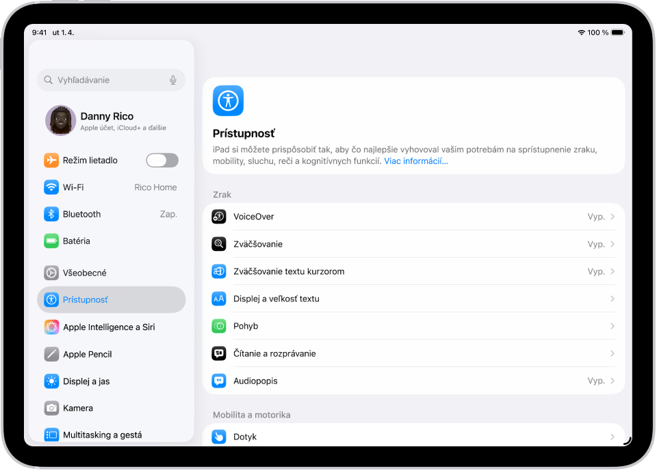Select Displej a jas in sidebar
The width and height of the screenshot is (657, 473).
pyautogui.click(x=111, y=381)
